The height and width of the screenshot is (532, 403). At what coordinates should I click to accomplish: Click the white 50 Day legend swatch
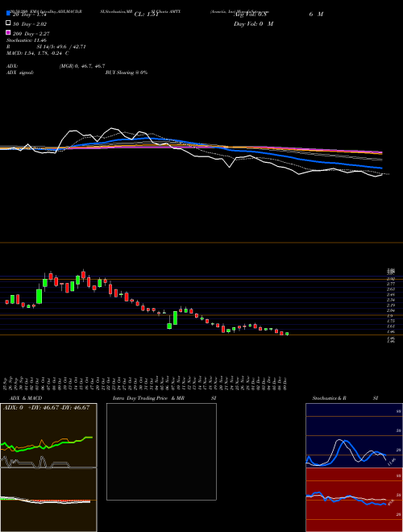tap(8, 23)
